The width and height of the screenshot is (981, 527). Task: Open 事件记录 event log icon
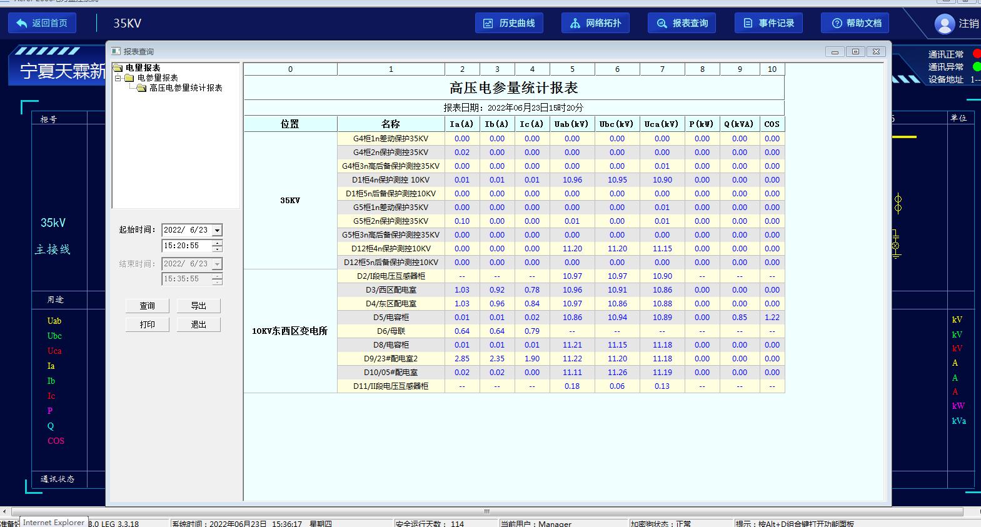pyautogui.click(x=748, y=23)
